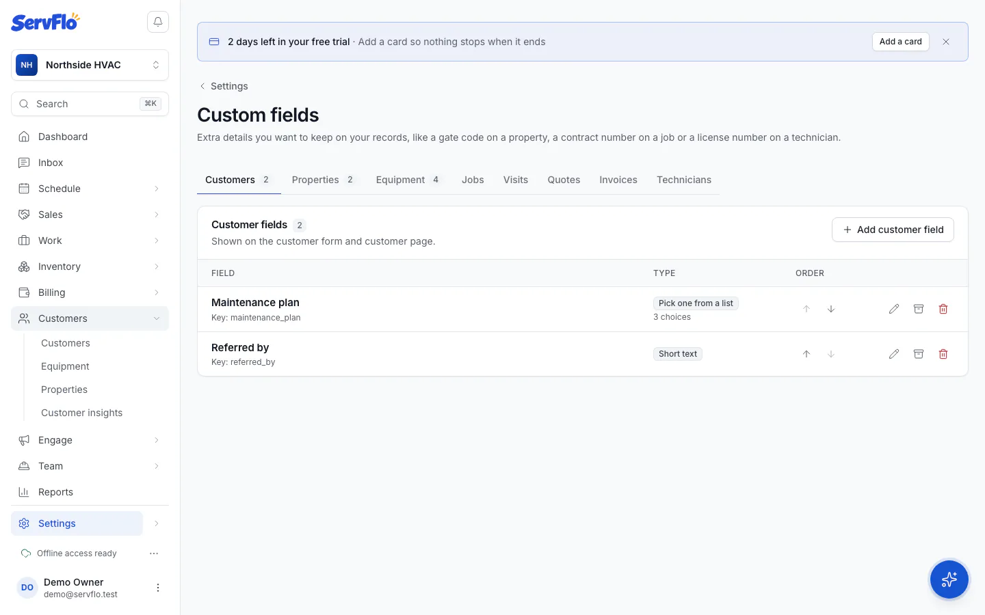This screenshot has height=615, width=985.
Task: Move Maintenance plan field down
Action: tap(831, 309)
